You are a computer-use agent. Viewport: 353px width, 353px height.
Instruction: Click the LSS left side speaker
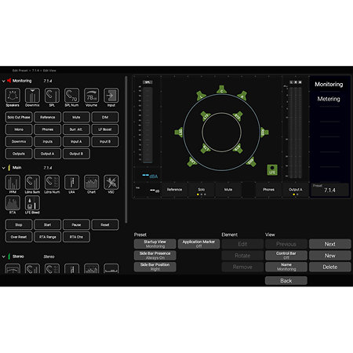[179, 132]
